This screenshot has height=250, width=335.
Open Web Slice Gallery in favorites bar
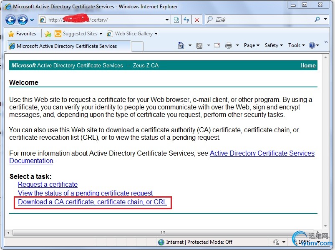click(x=133, y=34)
